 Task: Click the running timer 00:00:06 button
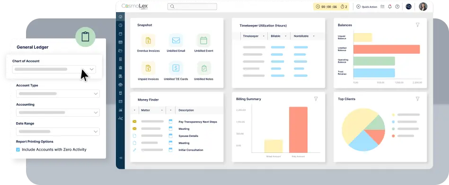click(x=326, y=7)
